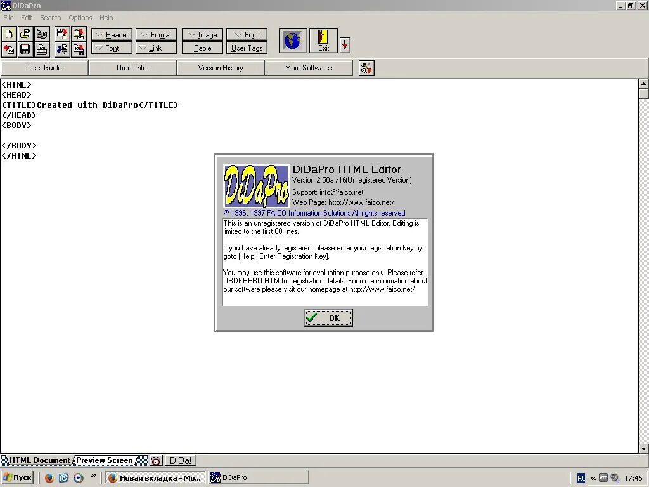Click the info@faico.net support text
This screenshot has width=649, height=487.
coord(342,192)
